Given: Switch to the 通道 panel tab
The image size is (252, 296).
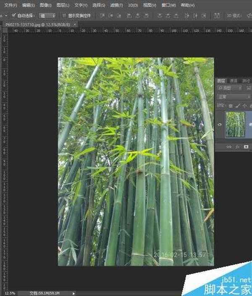Looking at the screenshot, I should click(234, 80).
